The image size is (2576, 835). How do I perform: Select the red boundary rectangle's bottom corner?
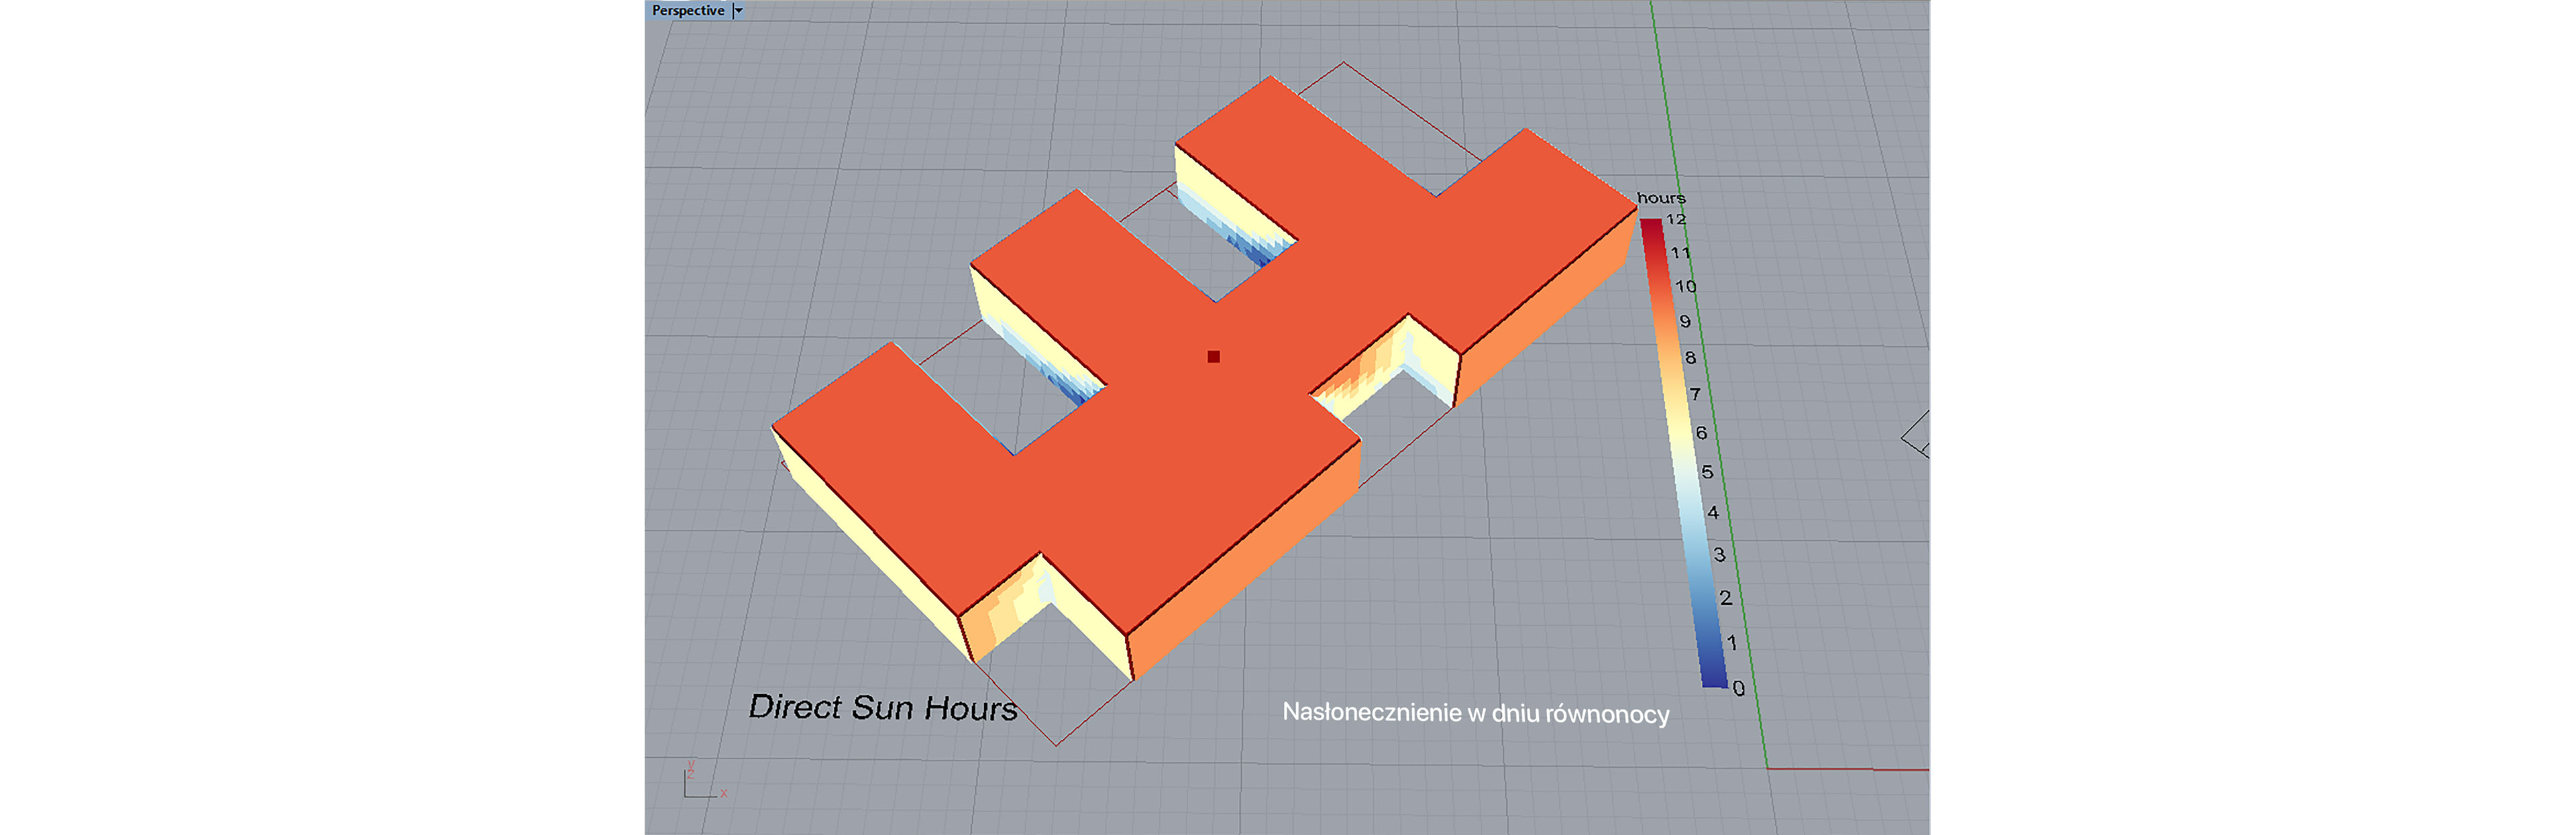[1057, 745]
